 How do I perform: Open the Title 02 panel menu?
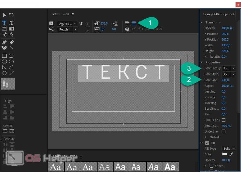pos(73,14)
